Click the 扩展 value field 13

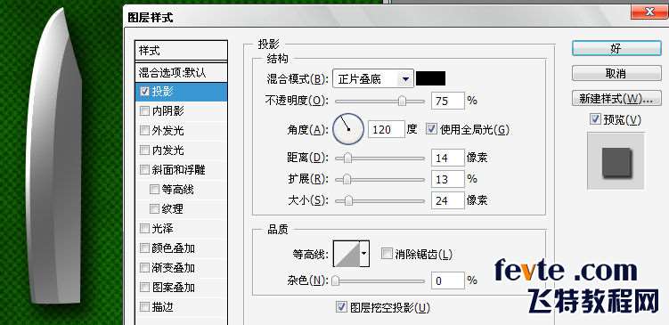click(447, 179)
